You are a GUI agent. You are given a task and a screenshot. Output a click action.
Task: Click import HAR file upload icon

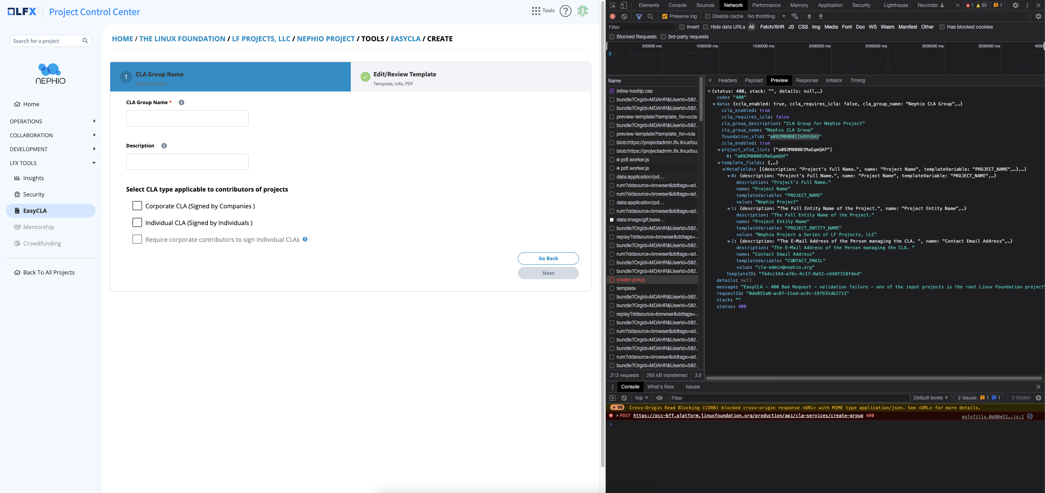809,16
